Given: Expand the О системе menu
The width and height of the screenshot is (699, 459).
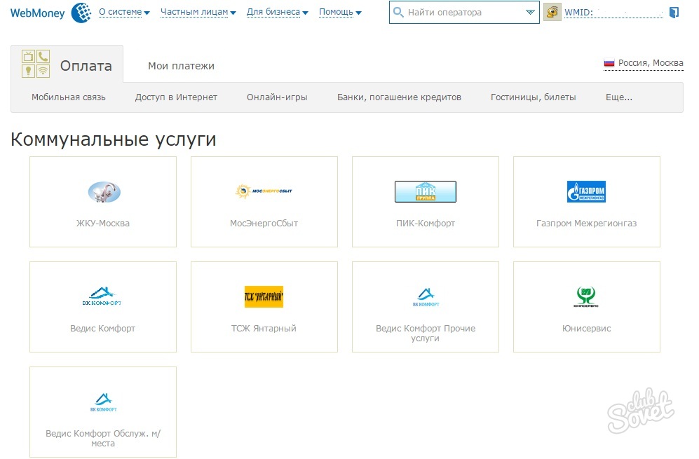Looking at the screenshot, I should tap(124, 13).
